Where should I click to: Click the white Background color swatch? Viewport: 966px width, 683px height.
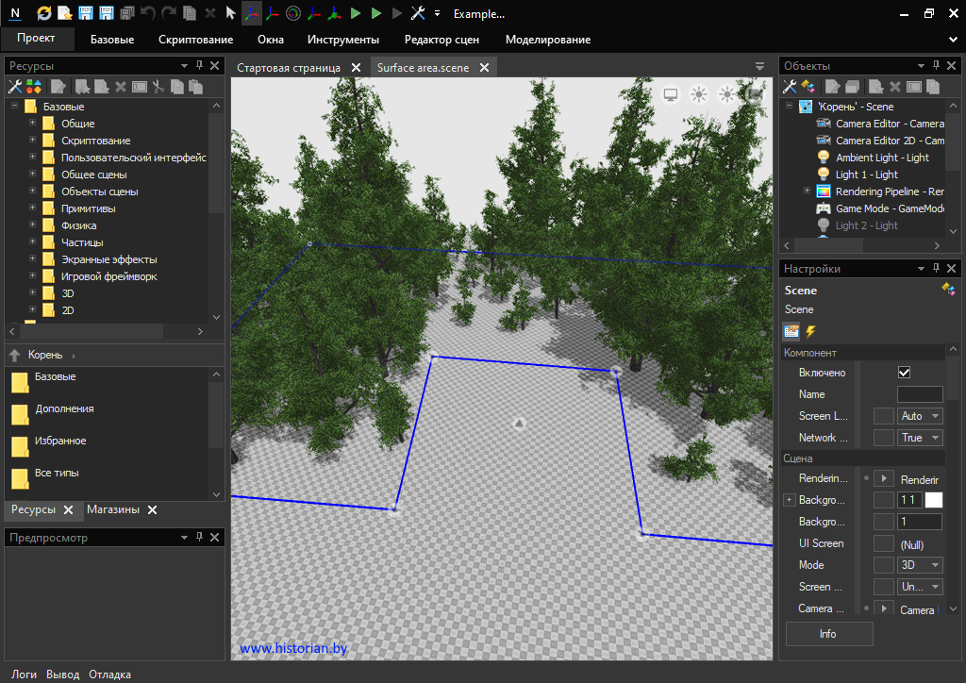(x=933, y=500)
